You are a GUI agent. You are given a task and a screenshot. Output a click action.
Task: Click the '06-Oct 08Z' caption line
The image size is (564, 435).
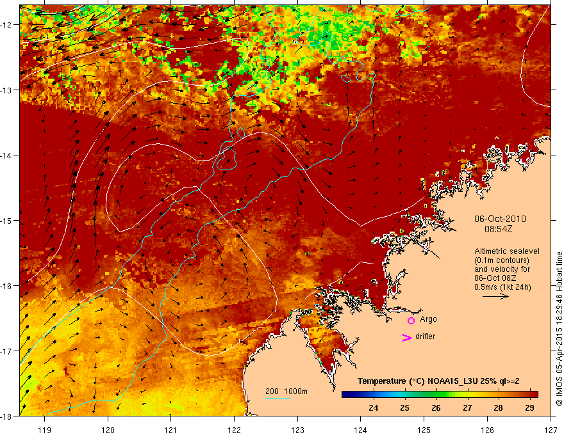pyautogui.click(x=495, y=278)
